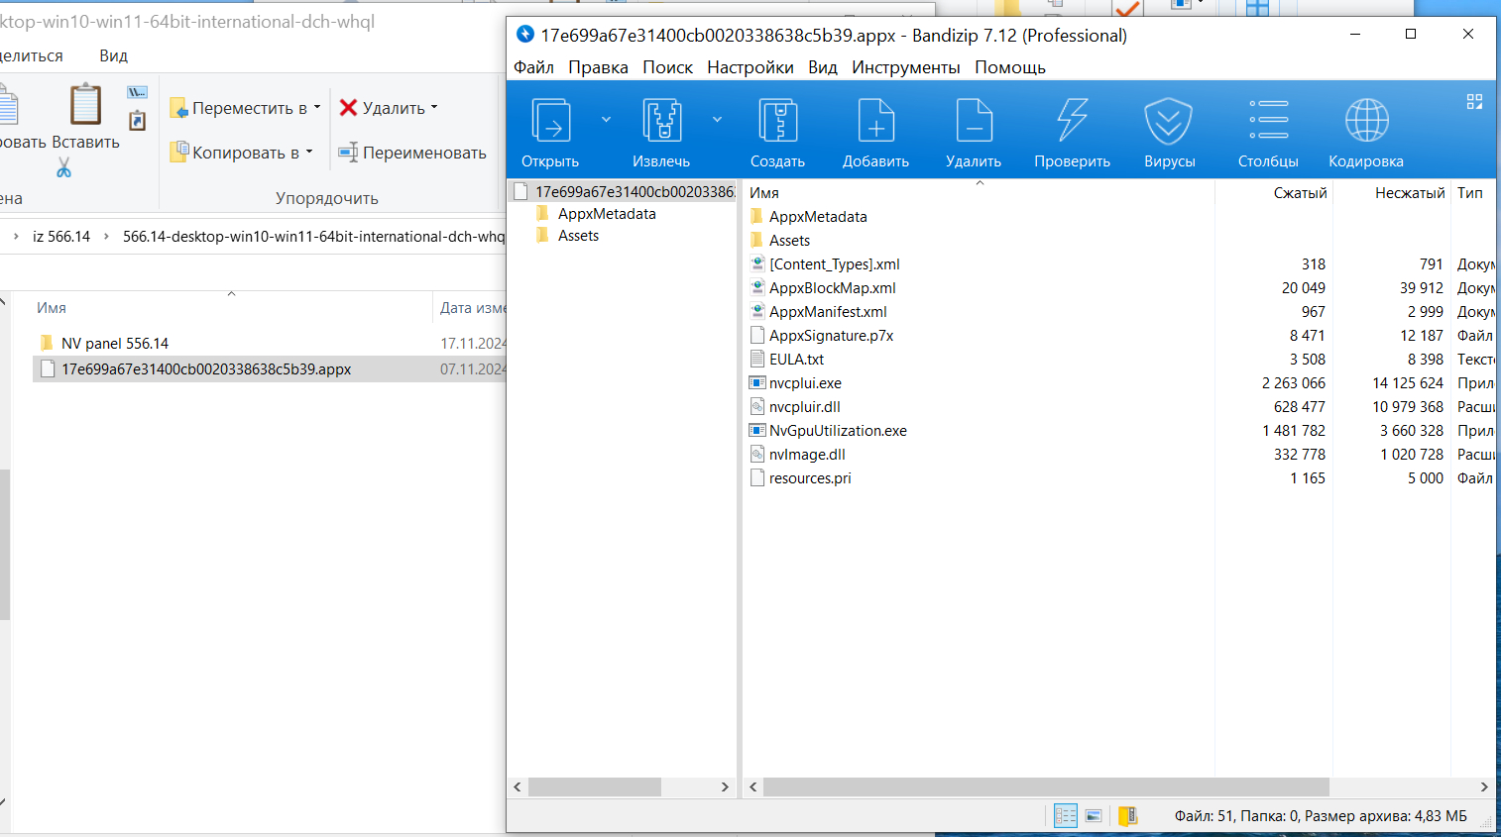This screenshot has width=1501, height=837.
Task: Click the Открыть toolbar icon in Bandizip
Action: tap(551, 121)
